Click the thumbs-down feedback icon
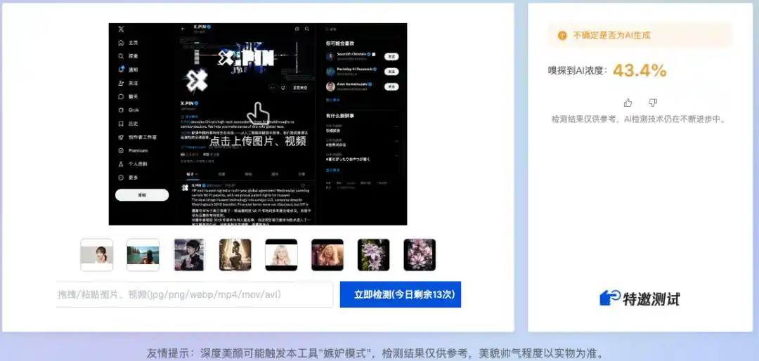This screenshot has width=759, height=361. tap(652, 103)
